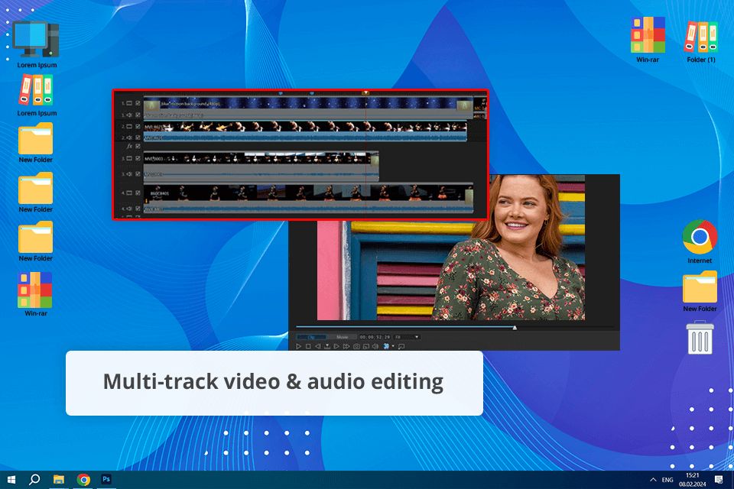Click track 4 audio speaker icon
Image resolution: width=734 pixels, height=489 pixels.
(x=129, y=209)
